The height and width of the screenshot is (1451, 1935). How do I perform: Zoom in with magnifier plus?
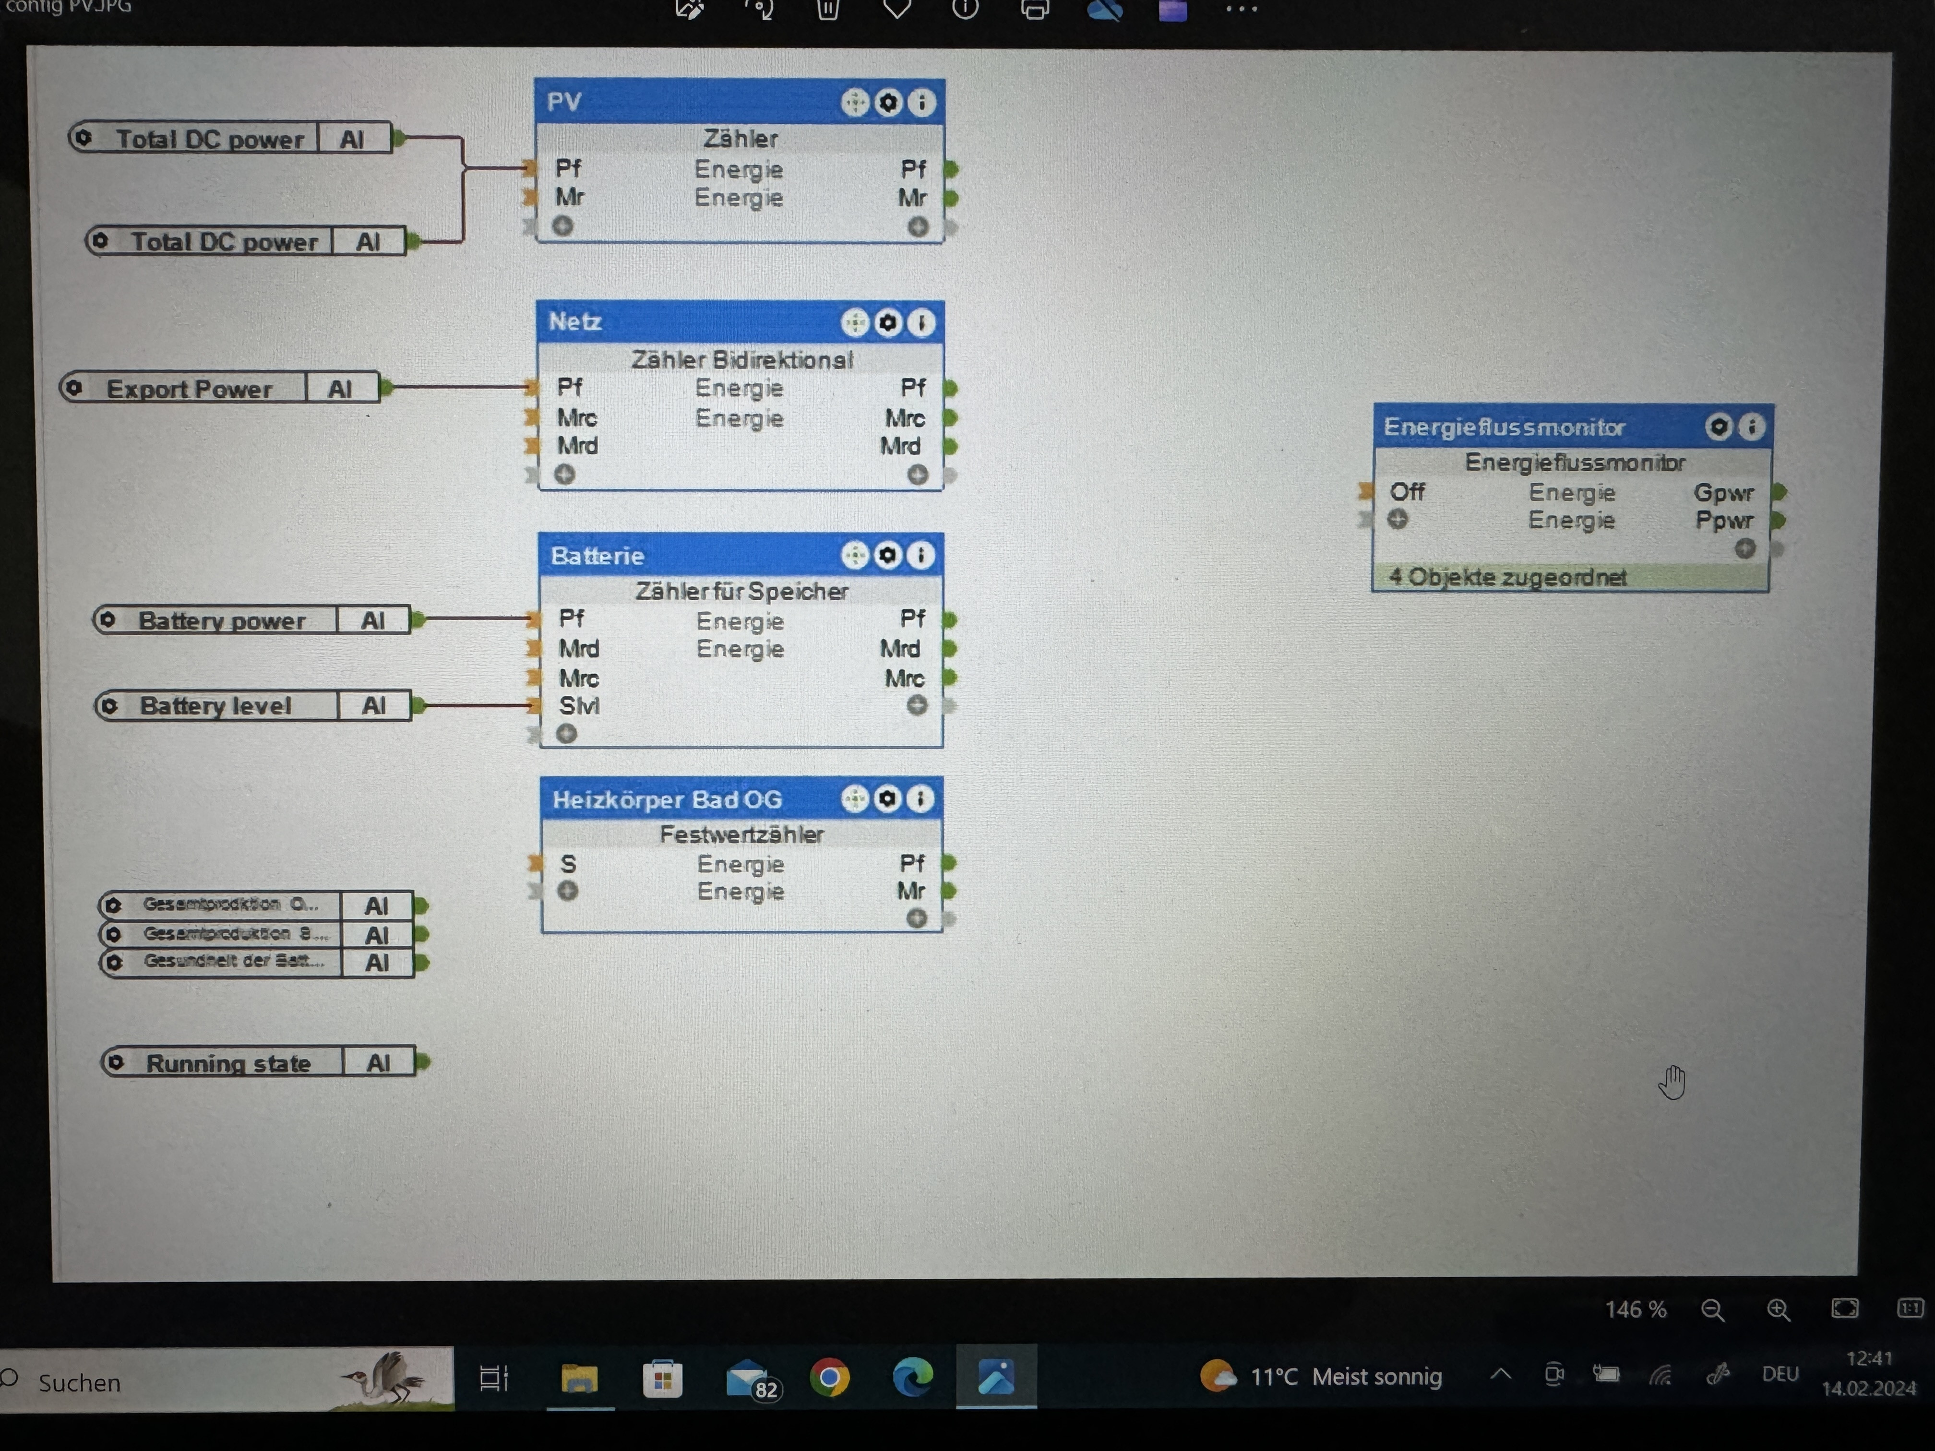(1778, 1309)
